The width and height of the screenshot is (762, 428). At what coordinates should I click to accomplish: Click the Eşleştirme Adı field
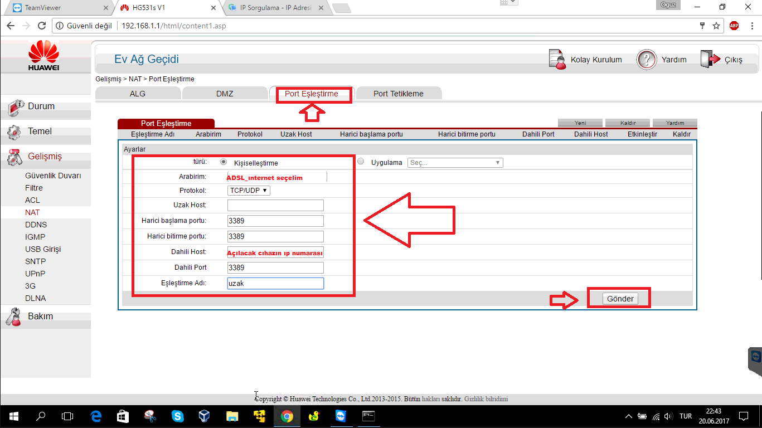275,283
